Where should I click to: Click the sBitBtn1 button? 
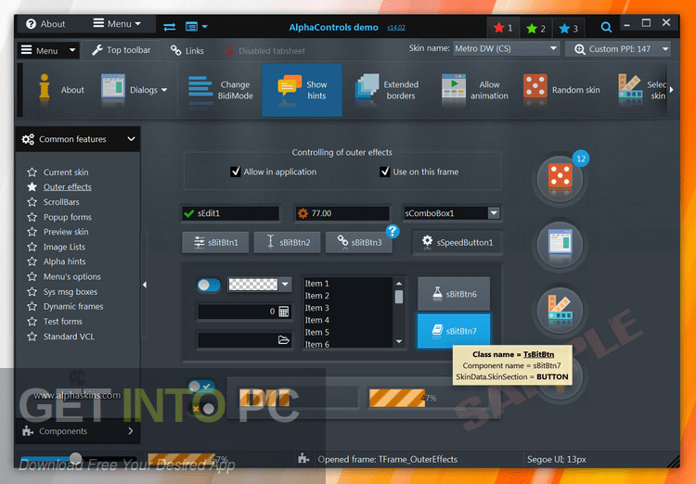[x=215, y=243]
